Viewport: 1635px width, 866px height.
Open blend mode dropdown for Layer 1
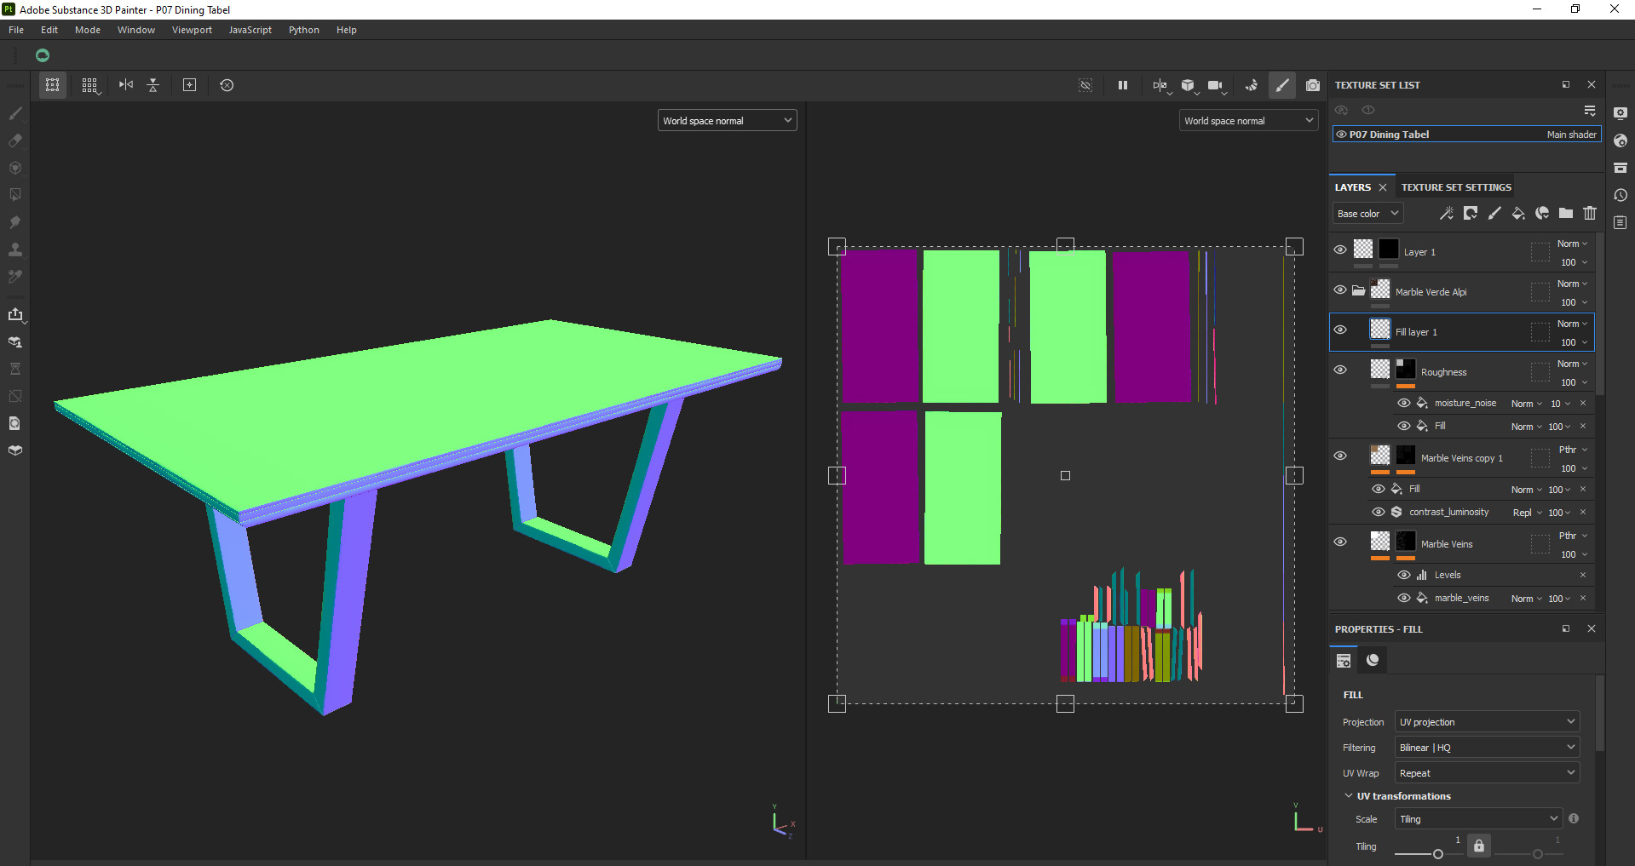[1572, 244]
